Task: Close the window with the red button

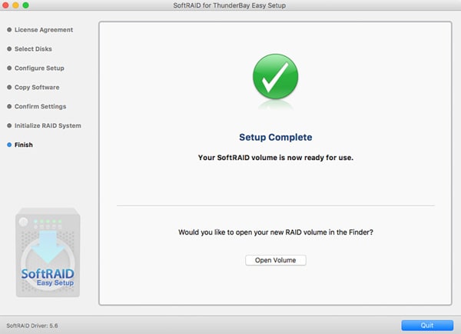Action: pyautogui.click(x=8, y=5)
